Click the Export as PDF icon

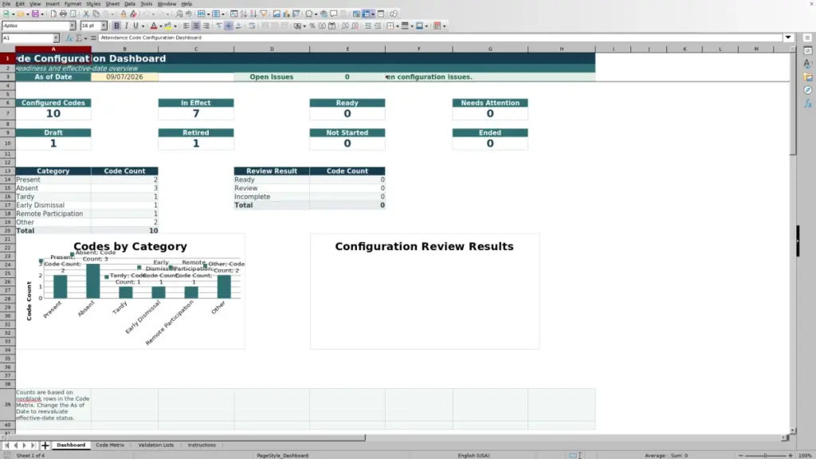coord(53,14)
